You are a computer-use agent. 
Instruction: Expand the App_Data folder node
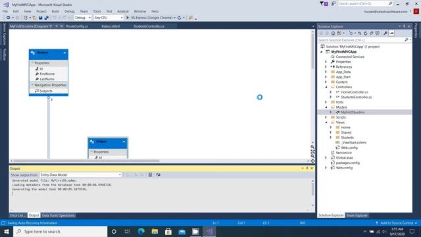point(326,72)
